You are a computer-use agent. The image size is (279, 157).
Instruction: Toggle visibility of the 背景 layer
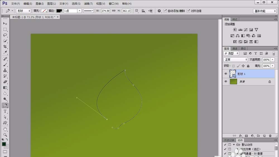coord(226,82)
